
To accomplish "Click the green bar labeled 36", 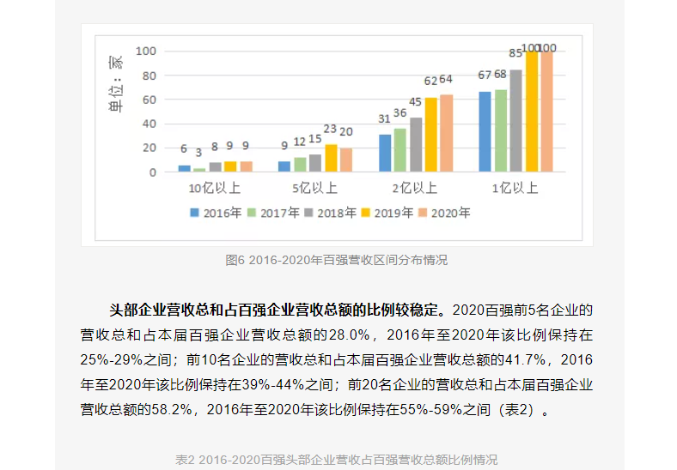I will 400,150.
